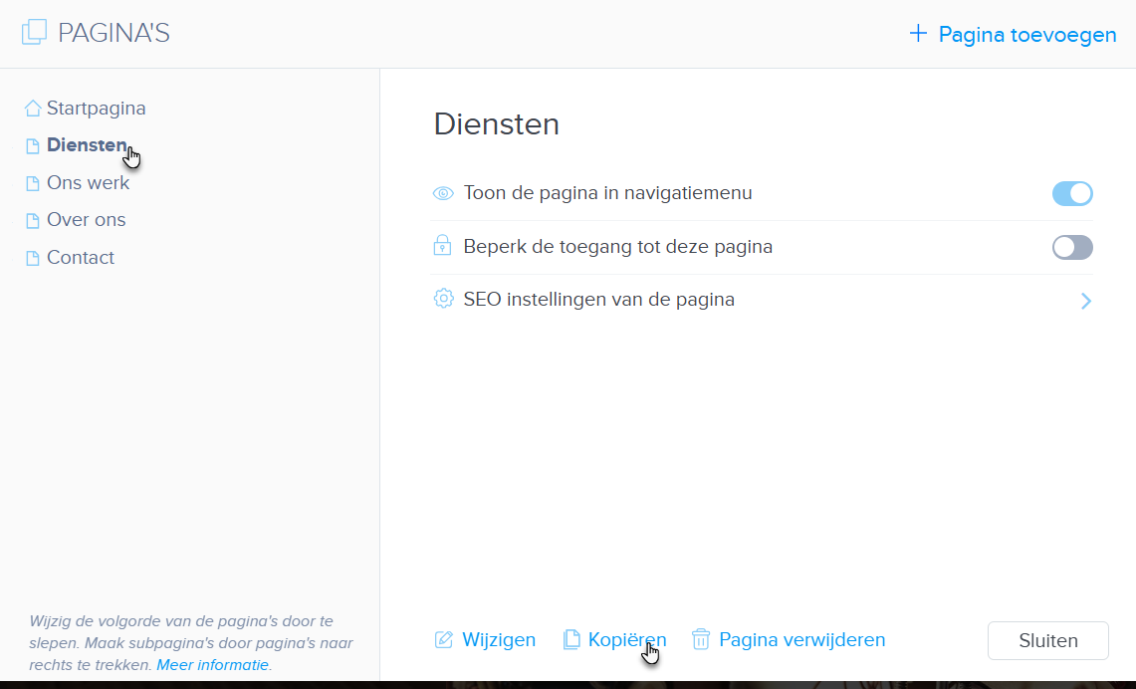
Task: Click 'Pagina toevoegen' to add a page
Action: (1027, 35)
